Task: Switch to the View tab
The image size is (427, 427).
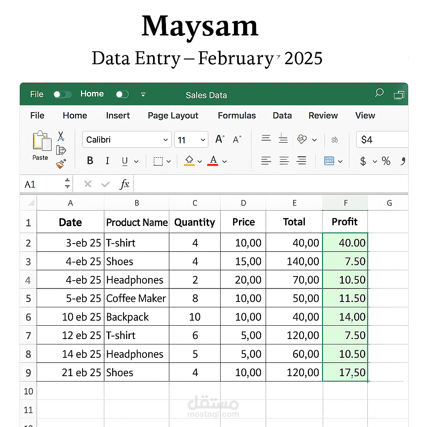Action: [x=365, y=116]
